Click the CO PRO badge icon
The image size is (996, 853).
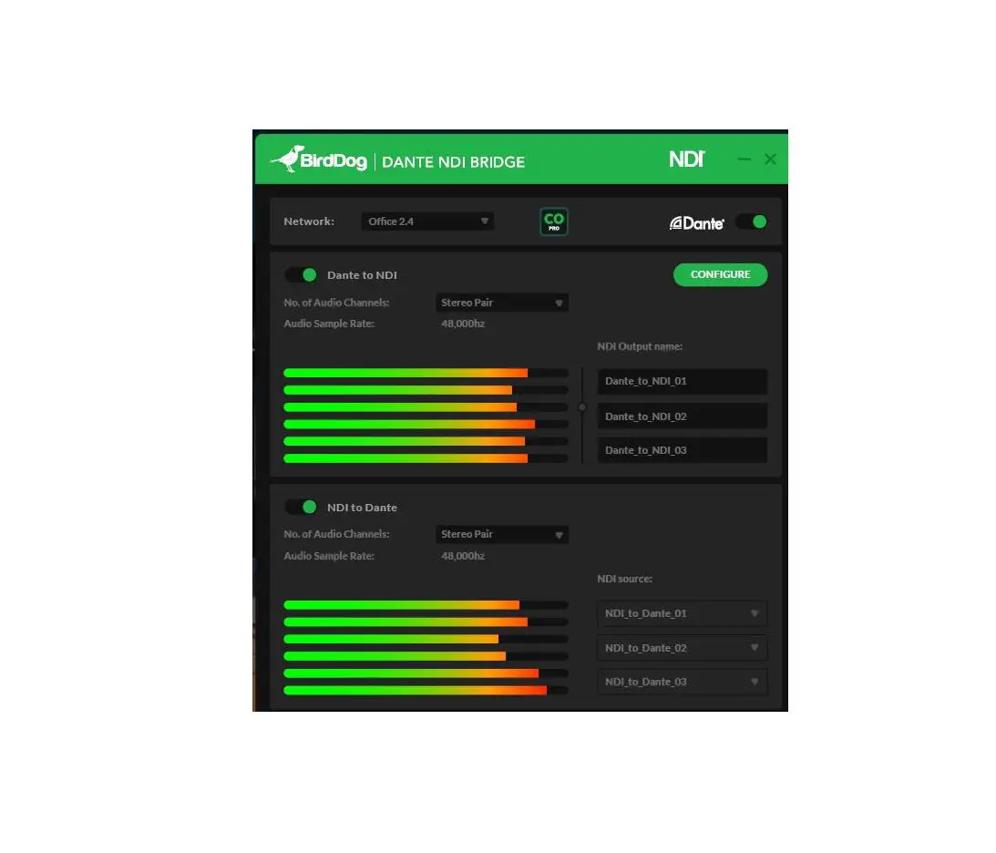(x=554, y=221)
